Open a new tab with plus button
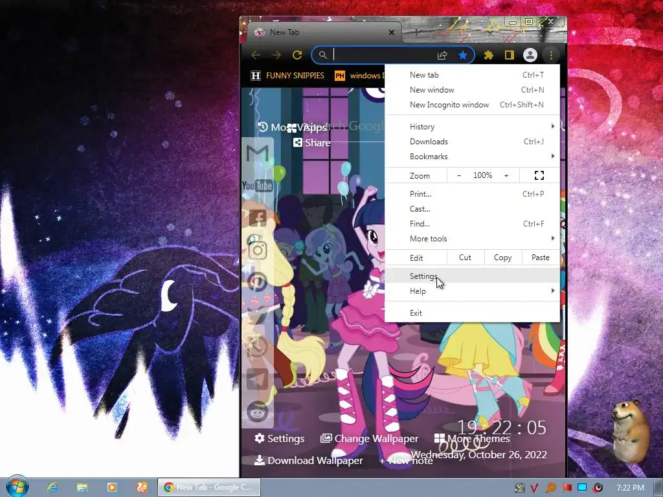 pos(416,32)
